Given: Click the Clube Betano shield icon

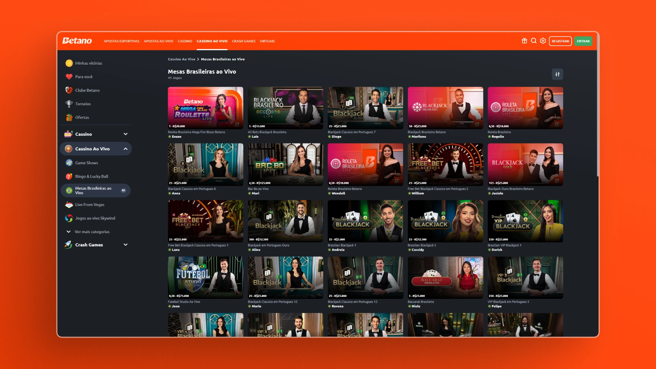Looking at the screenshot, I should tap(69, 90).
